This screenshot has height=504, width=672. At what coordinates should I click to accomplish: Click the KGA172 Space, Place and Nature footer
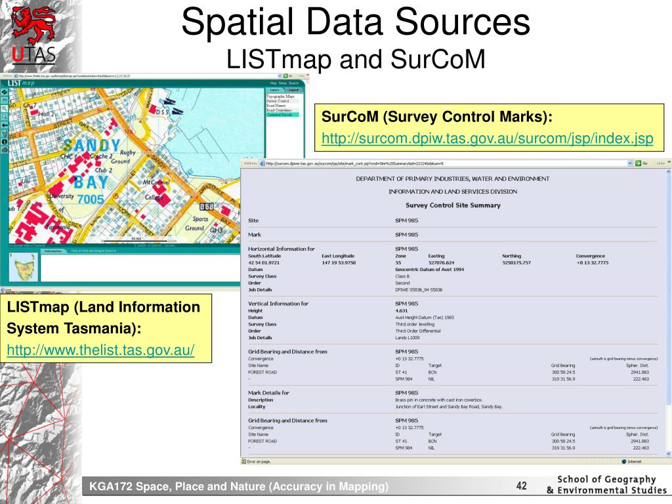click(239, 486)
